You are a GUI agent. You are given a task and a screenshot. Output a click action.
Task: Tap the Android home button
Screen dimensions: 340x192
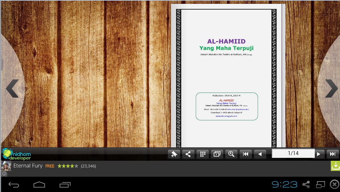point(39,185)
